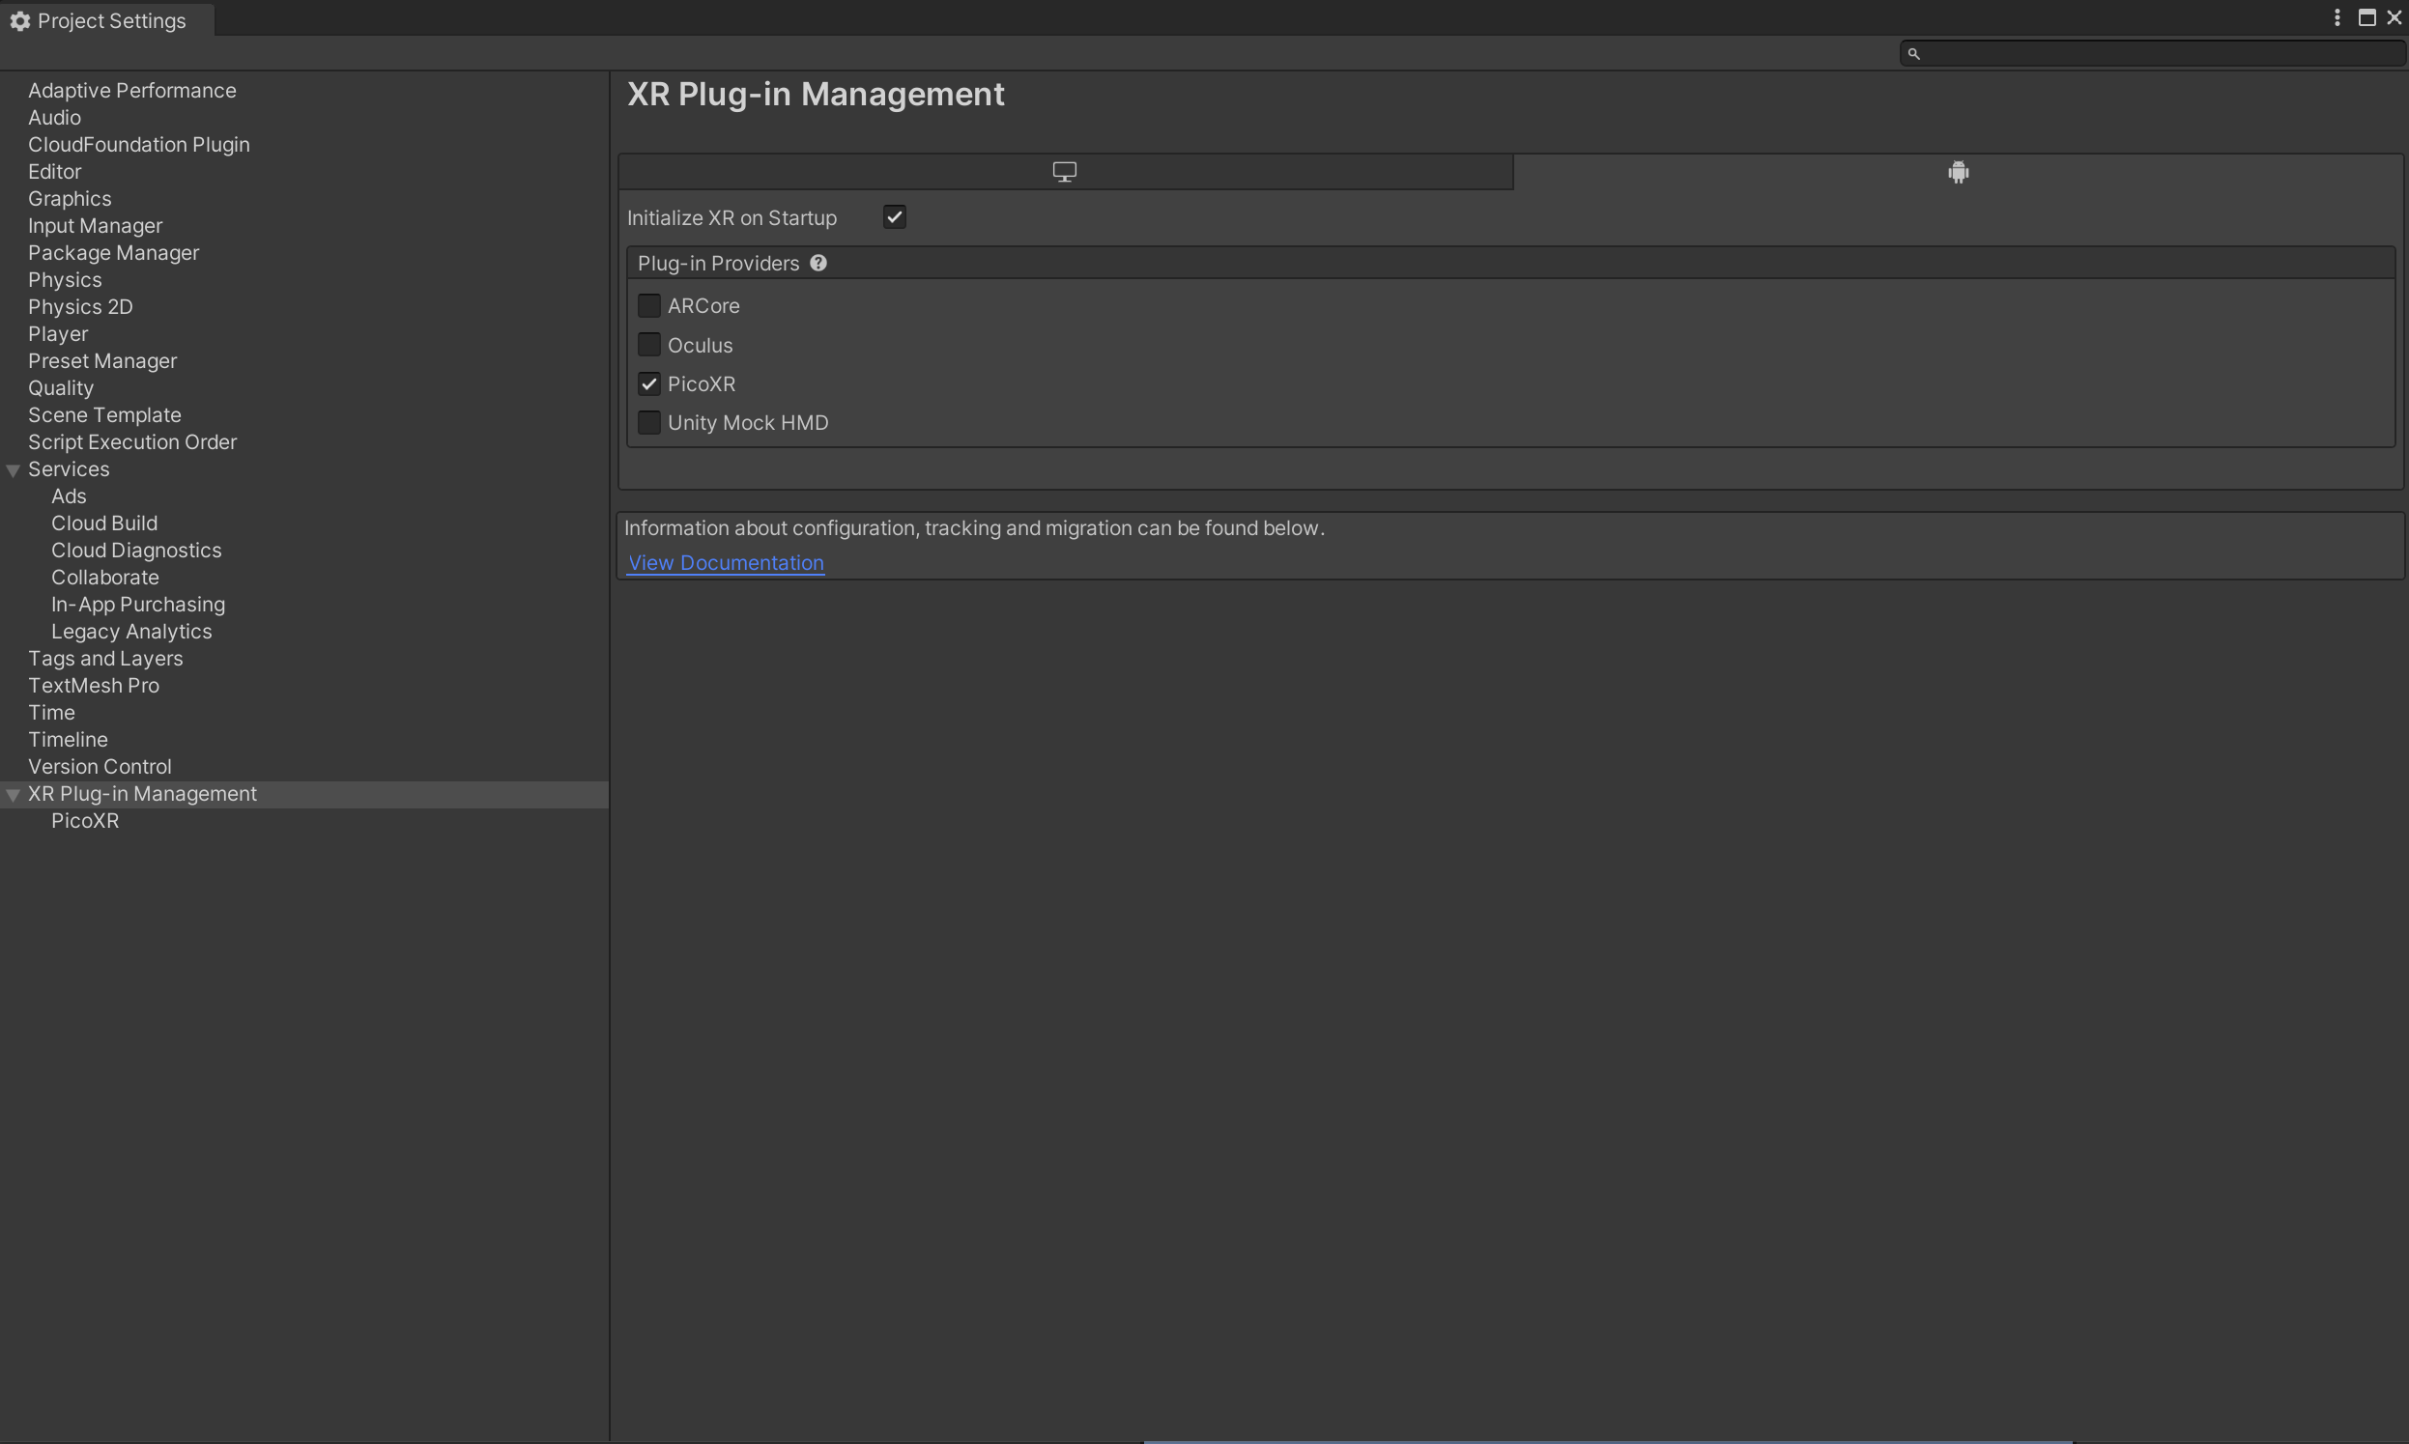
Task: Select the Android platform tab icon
Action: (1958, 172)
